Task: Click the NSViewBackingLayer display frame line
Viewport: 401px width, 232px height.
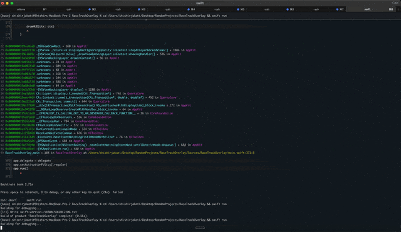Action: click(56, 89)
